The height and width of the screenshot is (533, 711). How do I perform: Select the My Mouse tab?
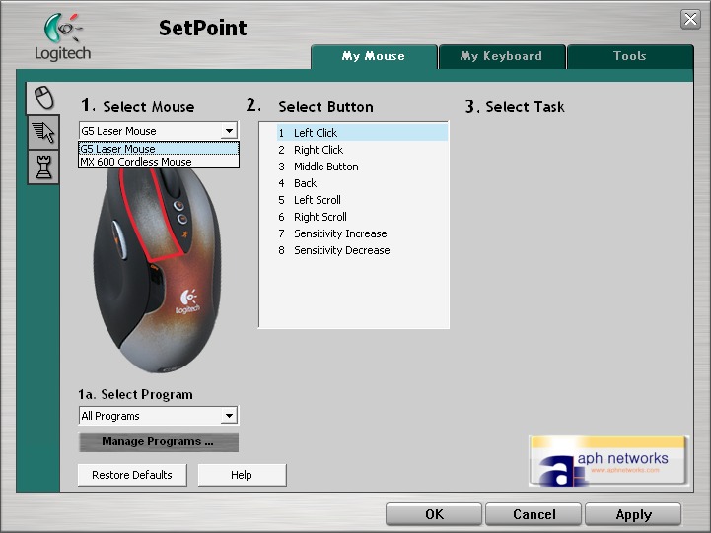tap(373, 57)
